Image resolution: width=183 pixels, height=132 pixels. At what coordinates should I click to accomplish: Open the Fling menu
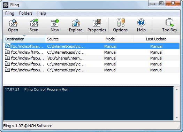coord(10,13)
